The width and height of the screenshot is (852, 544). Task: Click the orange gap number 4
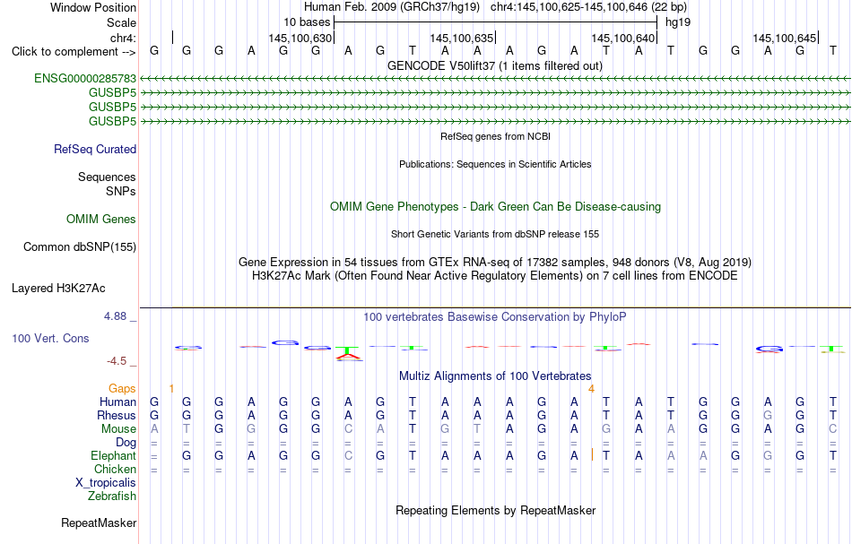coord(591,389)
